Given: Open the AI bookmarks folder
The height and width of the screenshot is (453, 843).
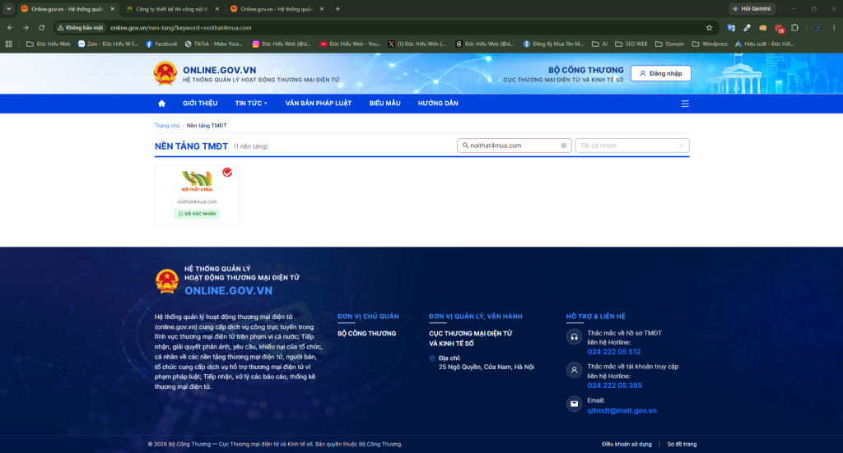Looking at the screenshot, I should tap(600, 44).
